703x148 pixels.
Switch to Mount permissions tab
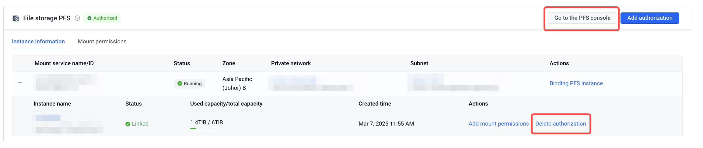102,42
